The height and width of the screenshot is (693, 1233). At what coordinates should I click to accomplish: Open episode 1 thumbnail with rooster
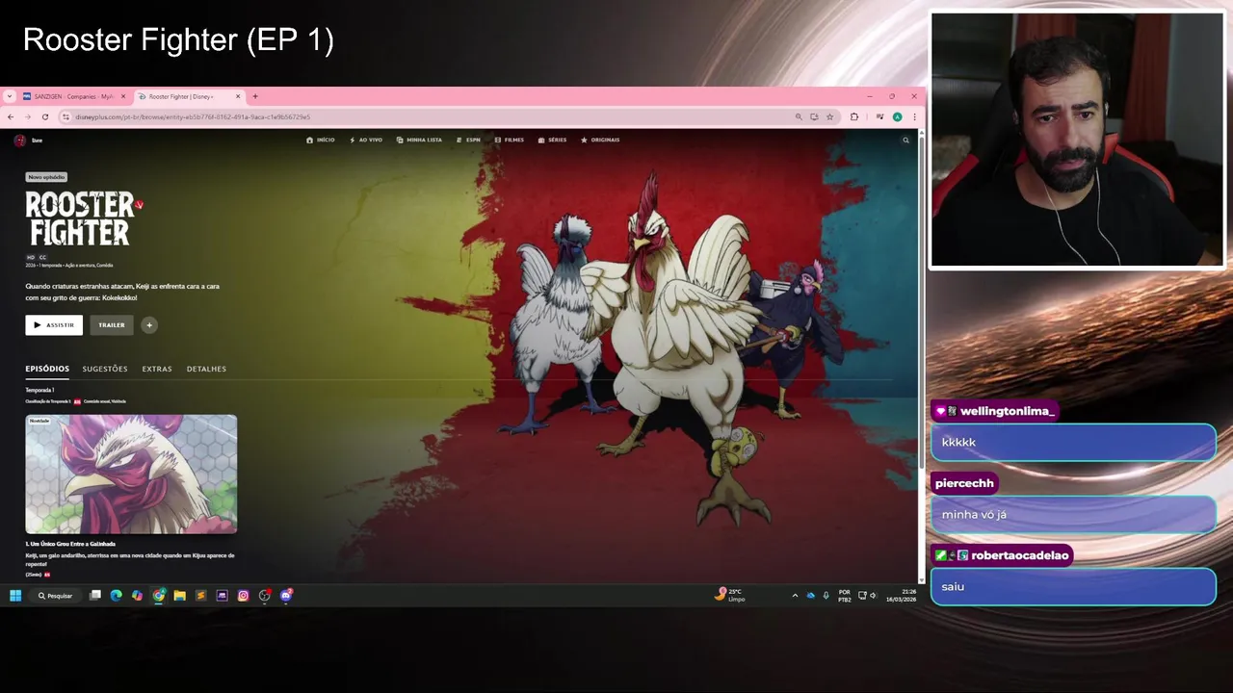[x=131, y=474]
